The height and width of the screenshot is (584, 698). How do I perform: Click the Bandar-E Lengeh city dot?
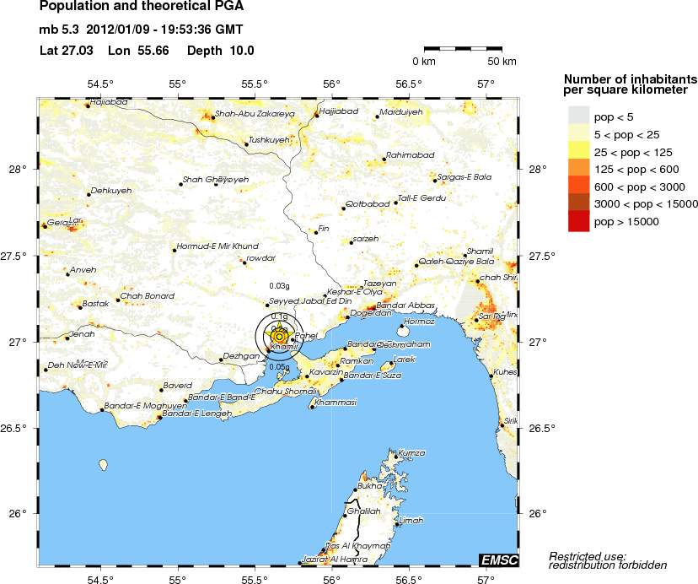point(160,417)
